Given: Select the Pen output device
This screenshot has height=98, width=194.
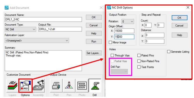Looking at the screenshot, I should tap(69, 85).
